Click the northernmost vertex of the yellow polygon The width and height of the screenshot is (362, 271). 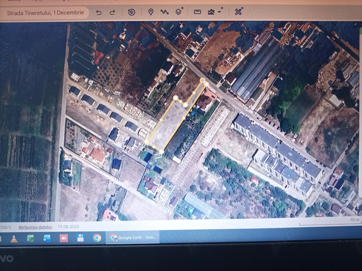(202, 80)
